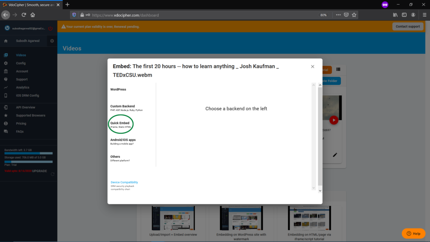This screenshot has height=242, width=430.
Task: Open Account in the sidebar
Action: [22, 71]
